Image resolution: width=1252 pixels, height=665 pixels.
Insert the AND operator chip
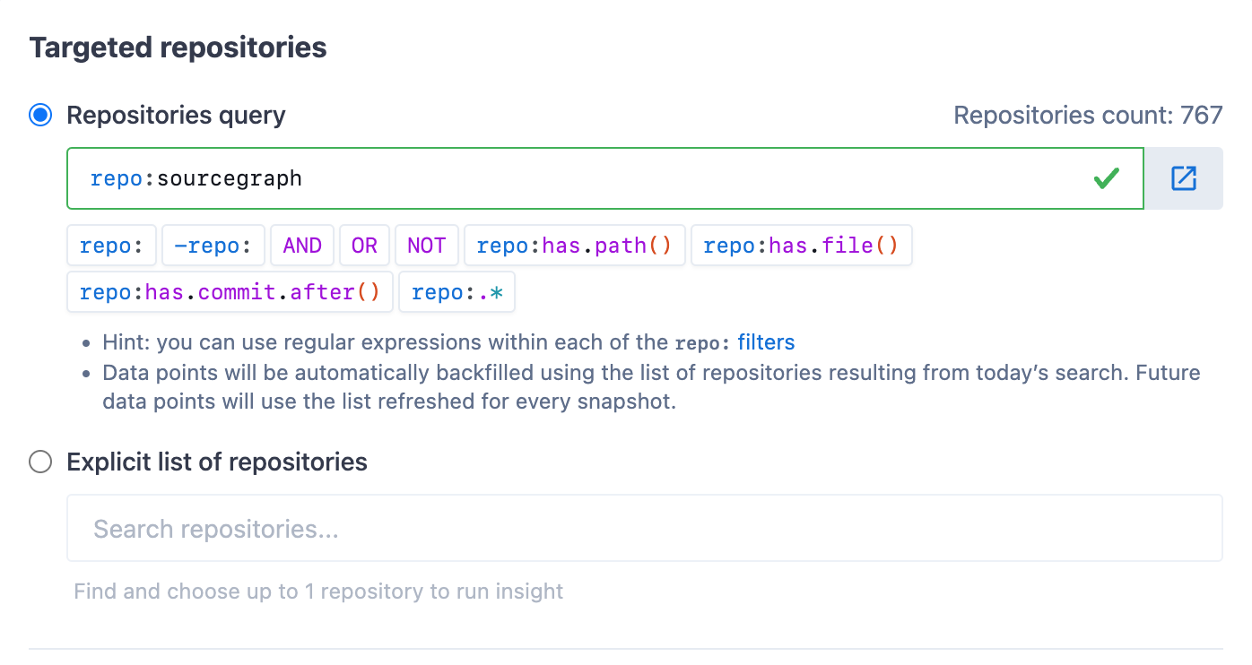pos(302,246)
